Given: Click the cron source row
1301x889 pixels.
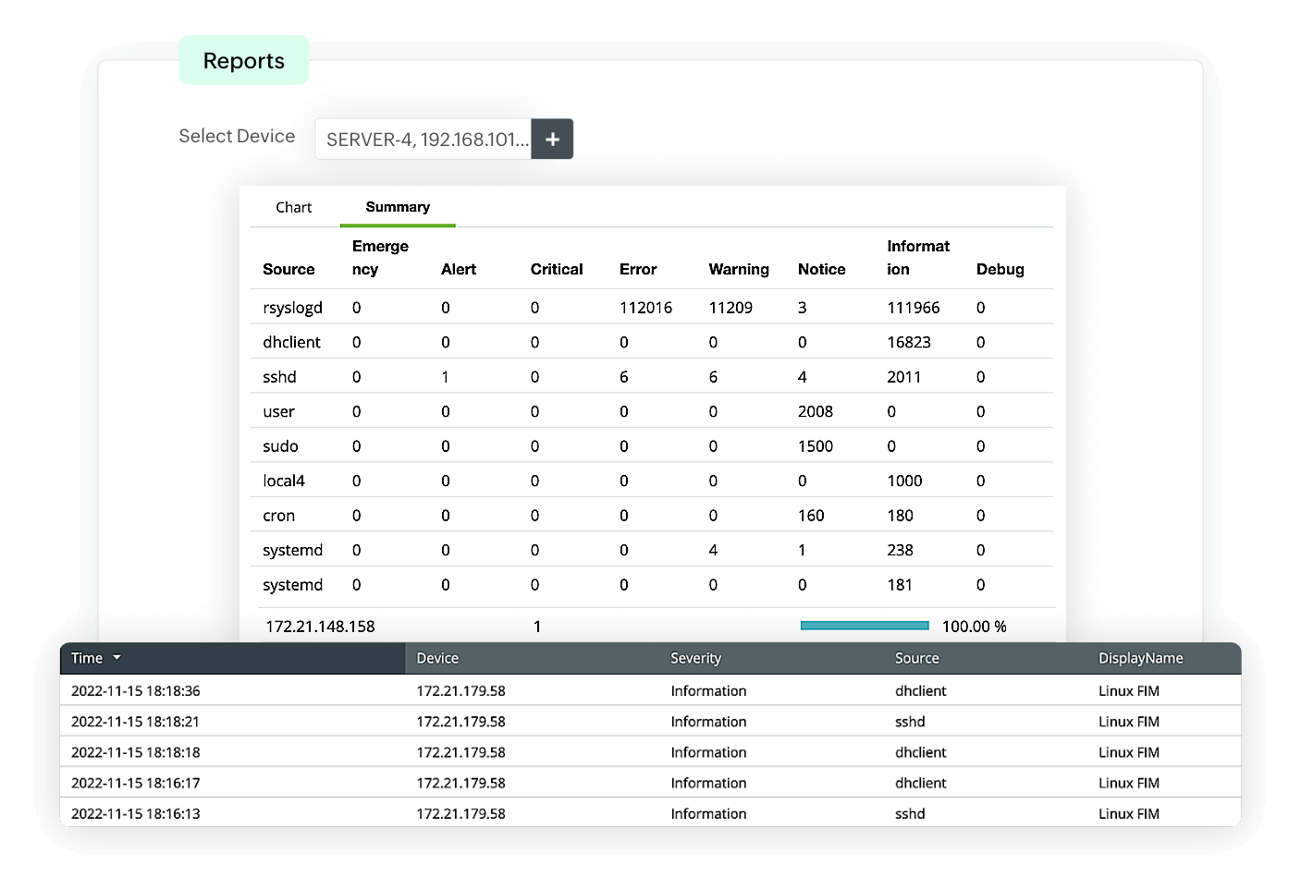Looking at the screenshot, I should point(651,516).
